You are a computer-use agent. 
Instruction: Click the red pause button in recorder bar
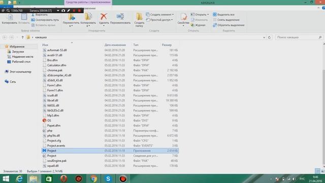[74, 11]
